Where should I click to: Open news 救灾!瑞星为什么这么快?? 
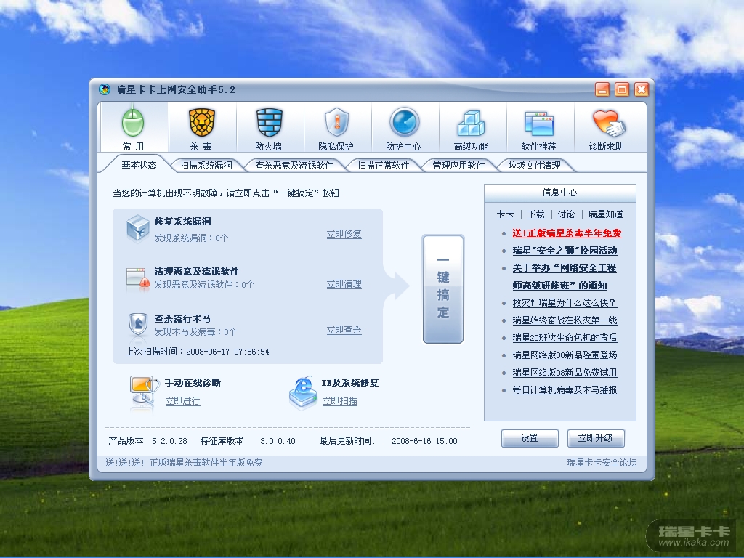click(564, 303)
